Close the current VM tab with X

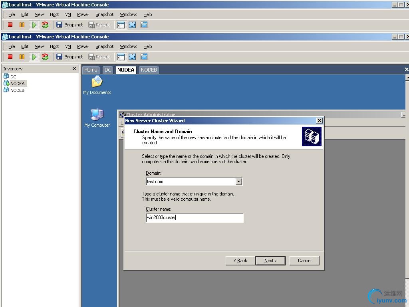tap(406, 70)
